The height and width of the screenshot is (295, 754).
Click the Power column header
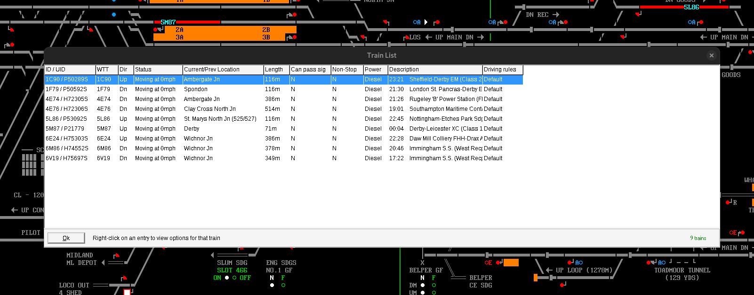point(376,70)
